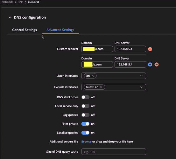Image resolution: width=176 pixels, height=159 pixels.
Task: Enable DNS strict order
Action: 85,97
